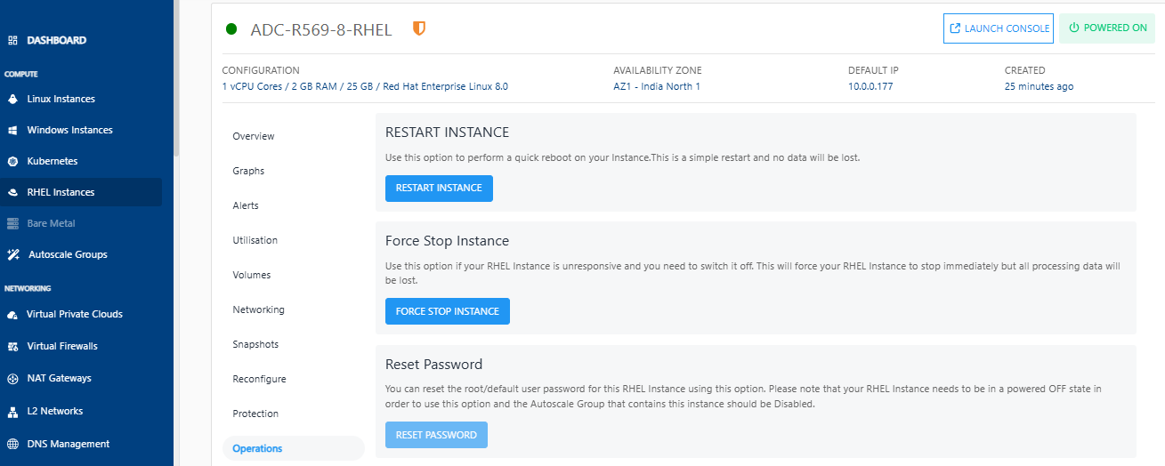
Task: Click the external-link icon in Launch Console
Action: click(956, 28)
